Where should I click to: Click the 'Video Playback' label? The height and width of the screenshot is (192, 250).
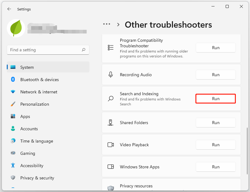134,145
